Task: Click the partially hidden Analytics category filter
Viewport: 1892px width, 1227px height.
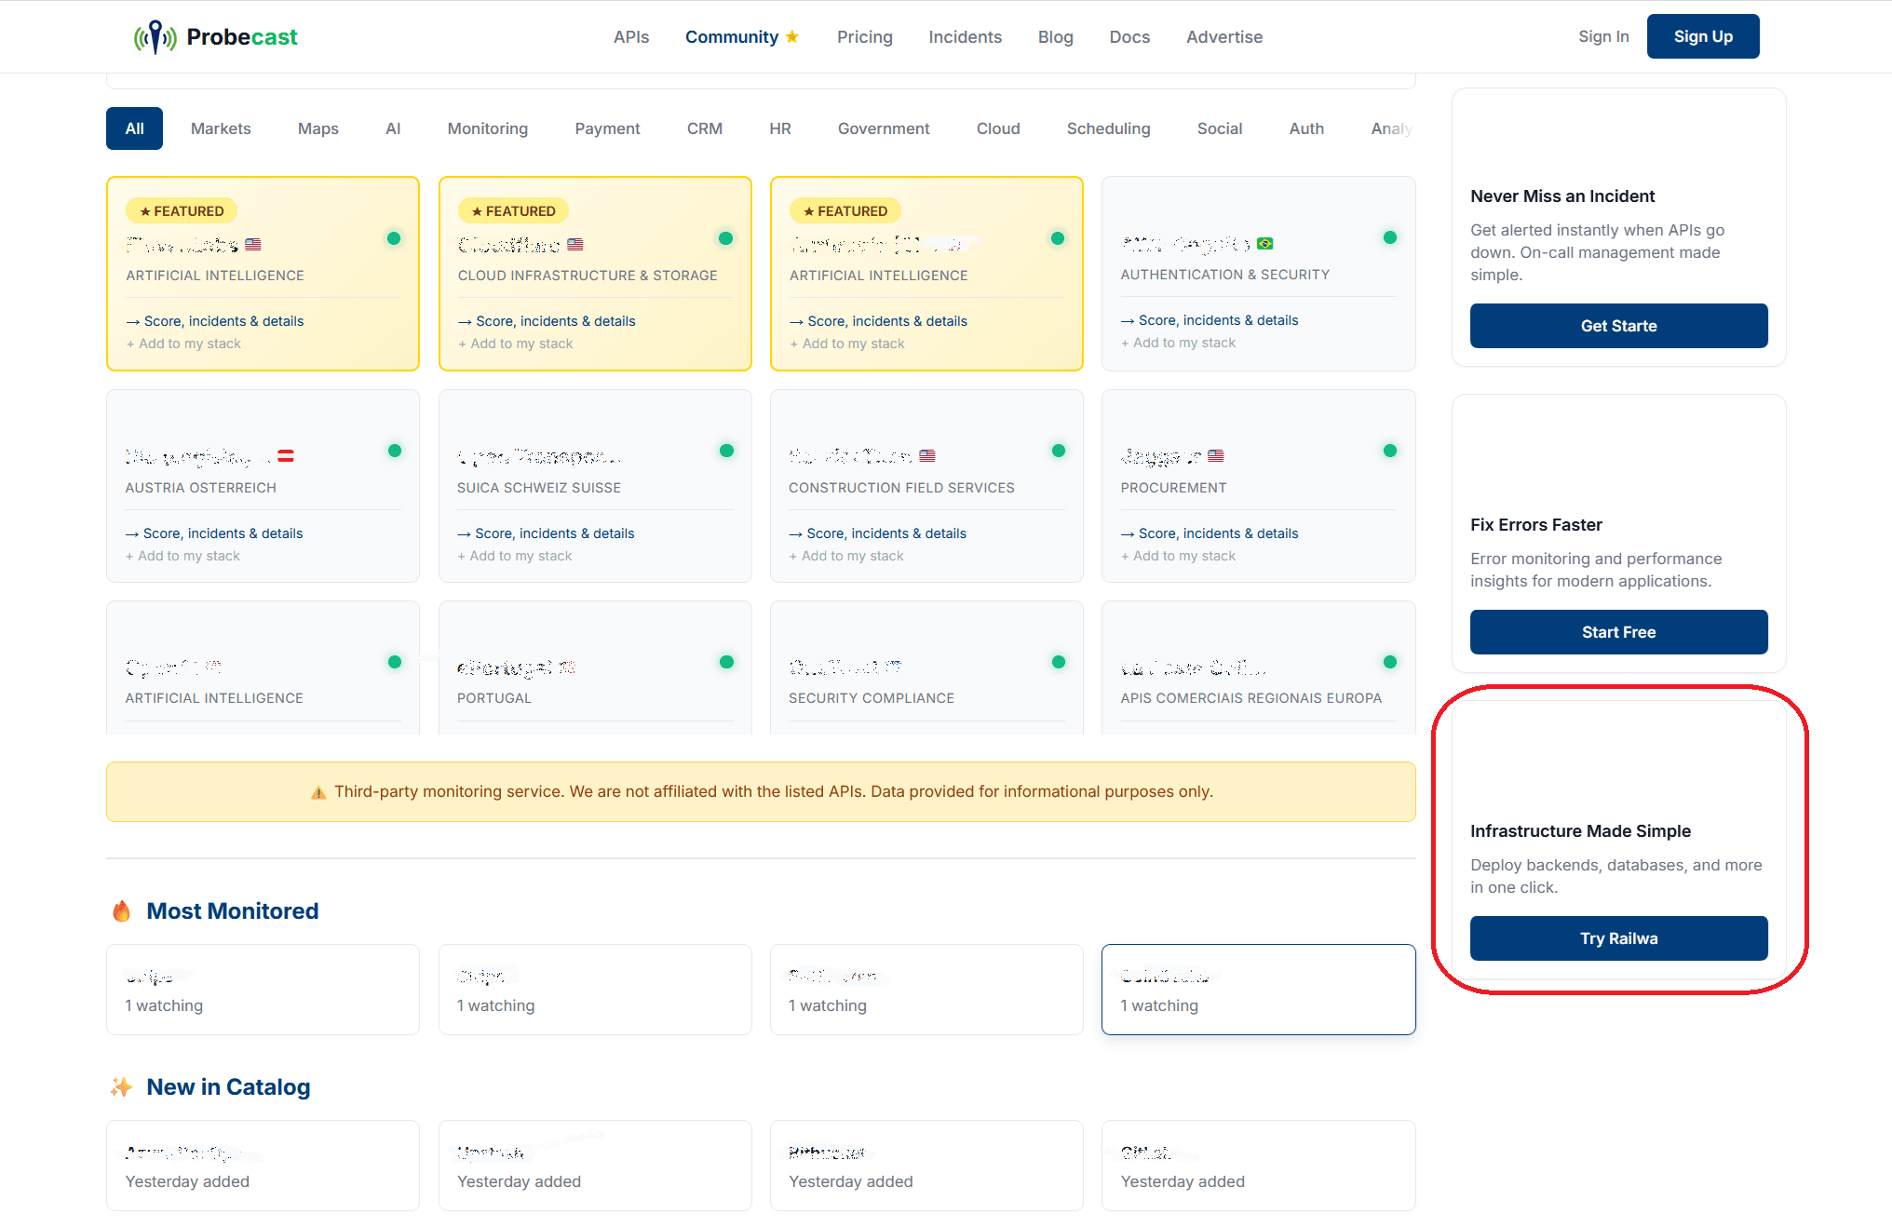Action: coord(1391,128)
